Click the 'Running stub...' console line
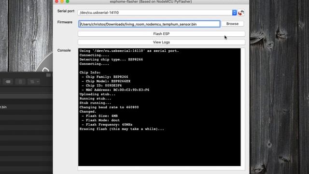This screenshot has height=174, width=309. click(95, 99)
